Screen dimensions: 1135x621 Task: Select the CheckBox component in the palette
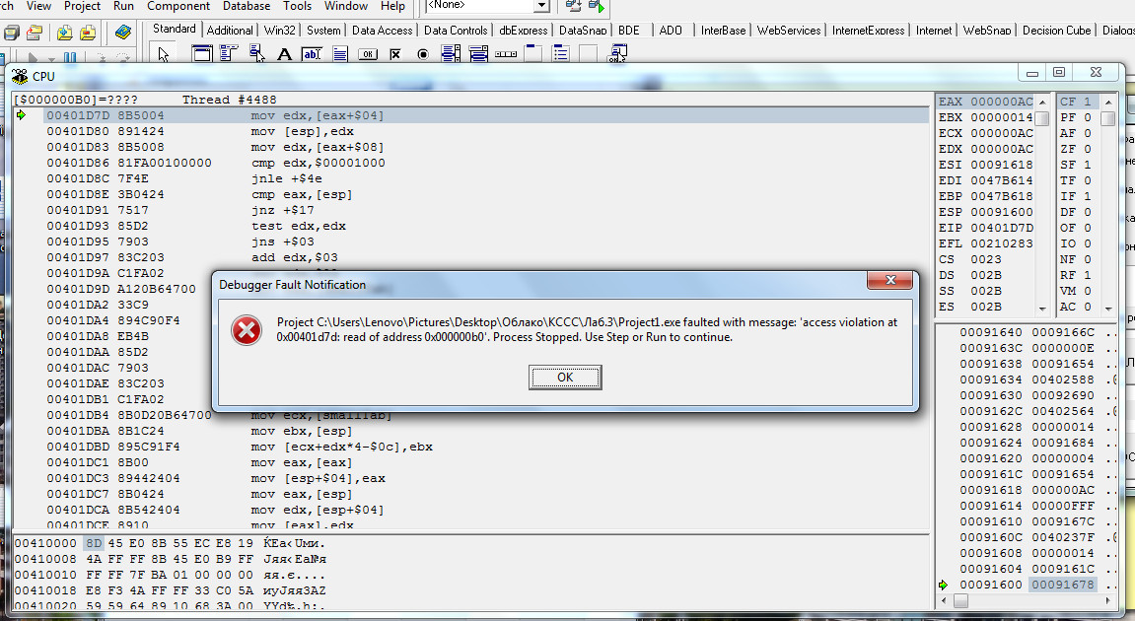[x=395, y=54]
